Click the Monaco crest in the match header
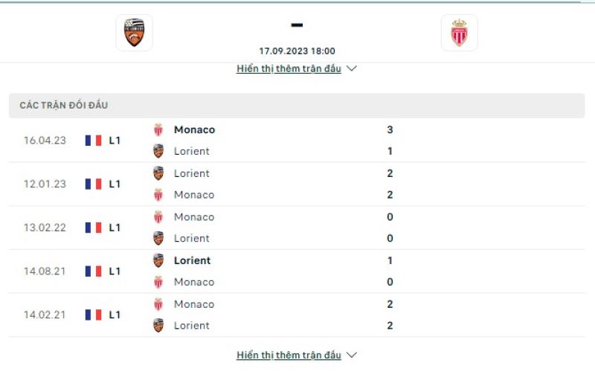 (x=459, y=33)
